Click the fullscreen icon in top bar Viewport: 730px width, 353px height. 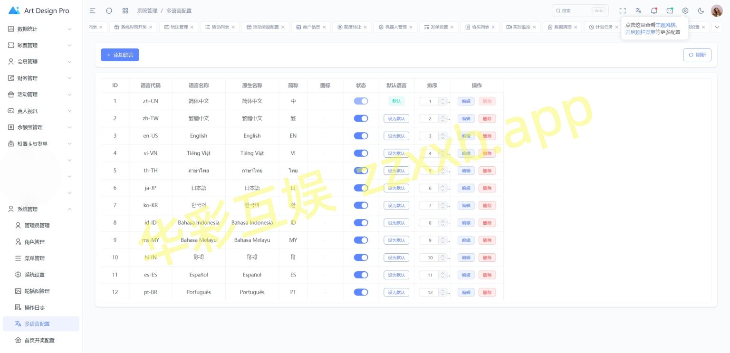pyautogui.click(x=623, y=11)
